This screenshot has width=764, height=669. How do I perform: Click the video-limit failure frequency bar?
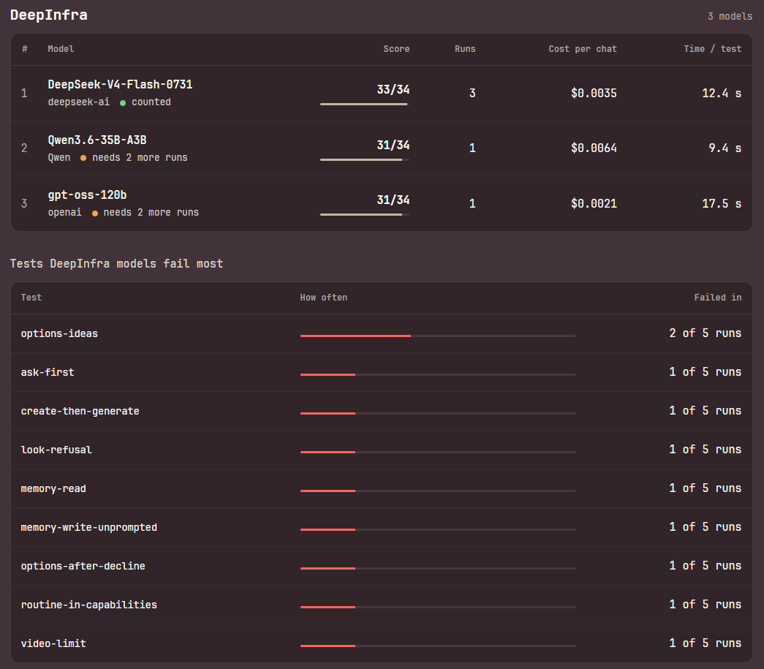438,646
